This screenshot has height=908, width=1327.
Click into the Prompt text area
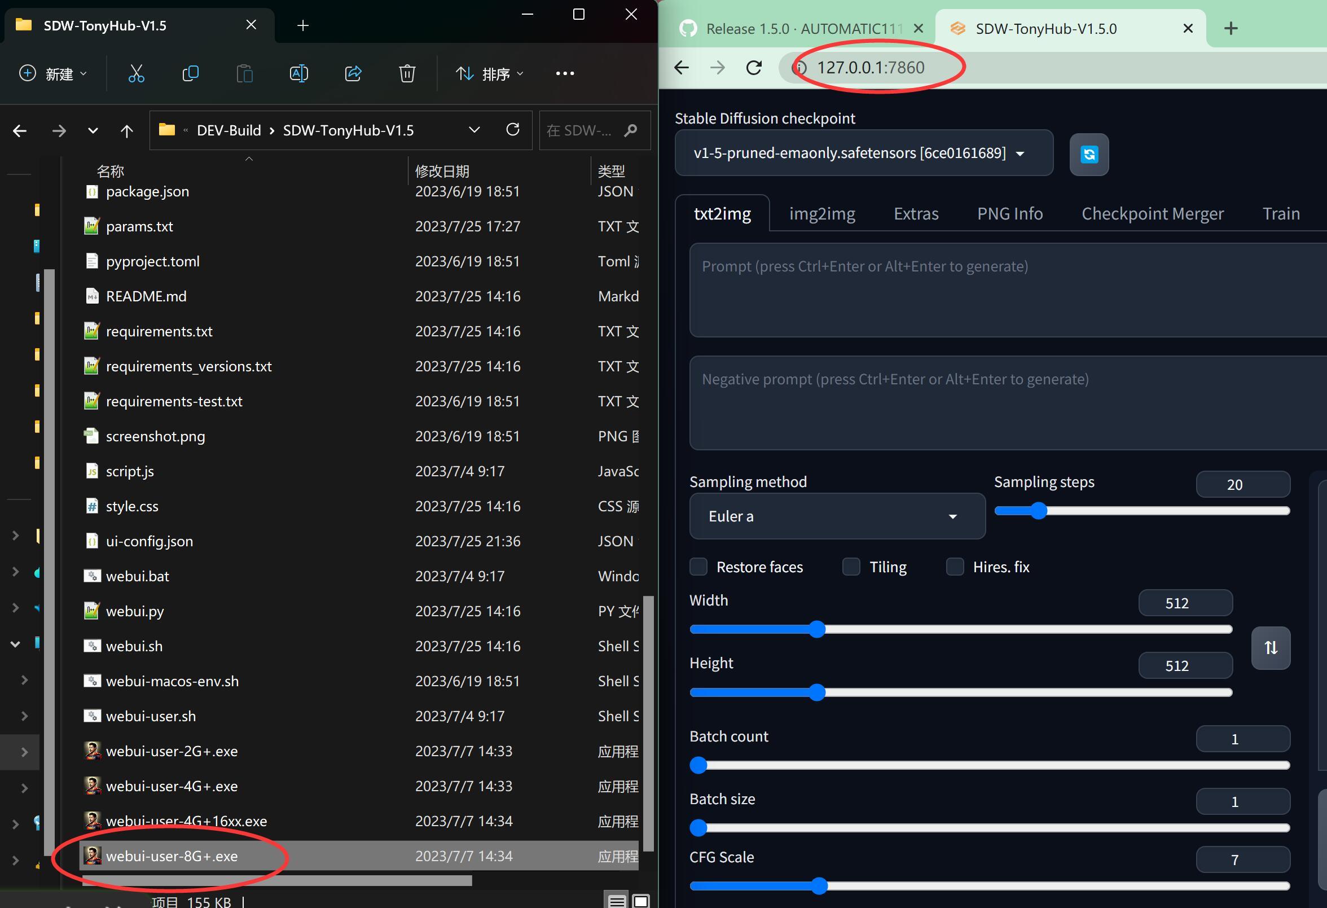coord(1008,290)
